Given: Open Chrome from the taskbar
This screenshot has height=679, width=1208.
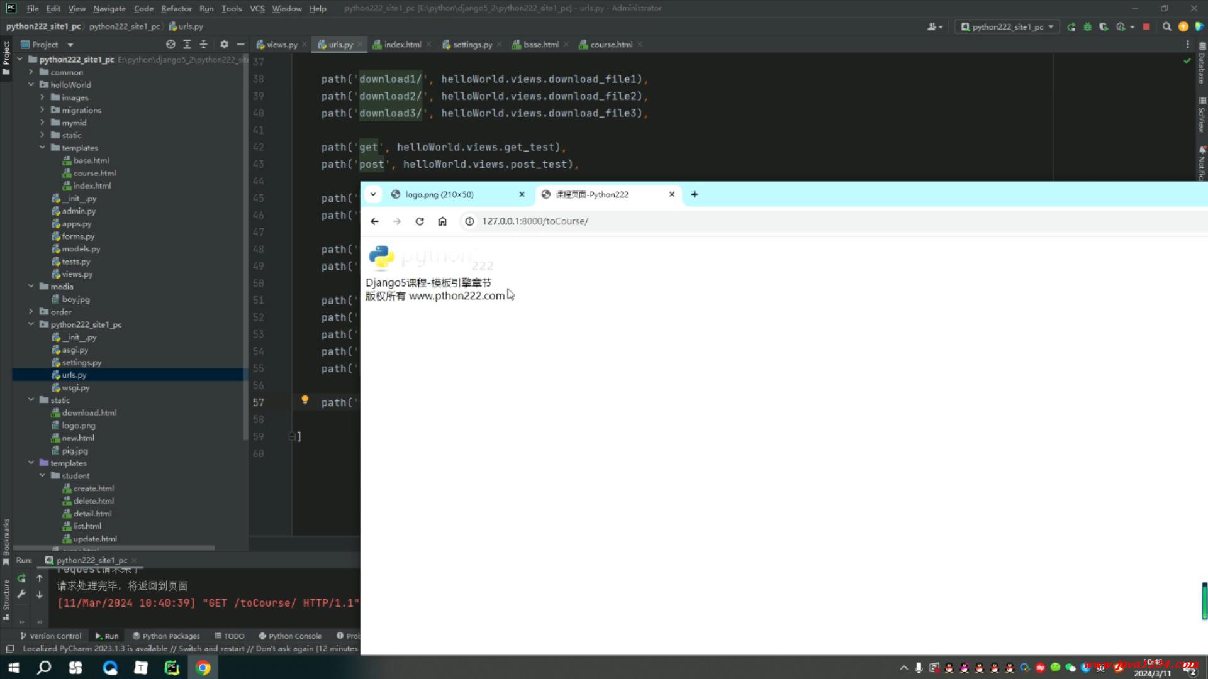Looking at the screenshot, I should click(203, 668).
